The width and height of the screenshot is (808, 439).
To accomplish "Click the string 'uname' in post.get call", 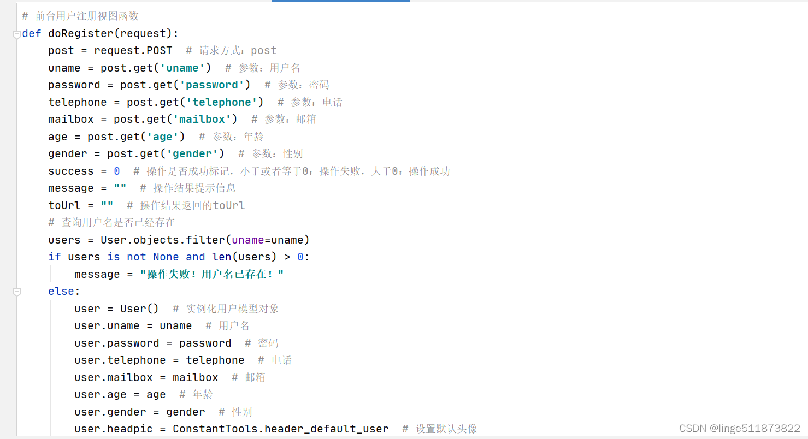I will pos(182,68).
